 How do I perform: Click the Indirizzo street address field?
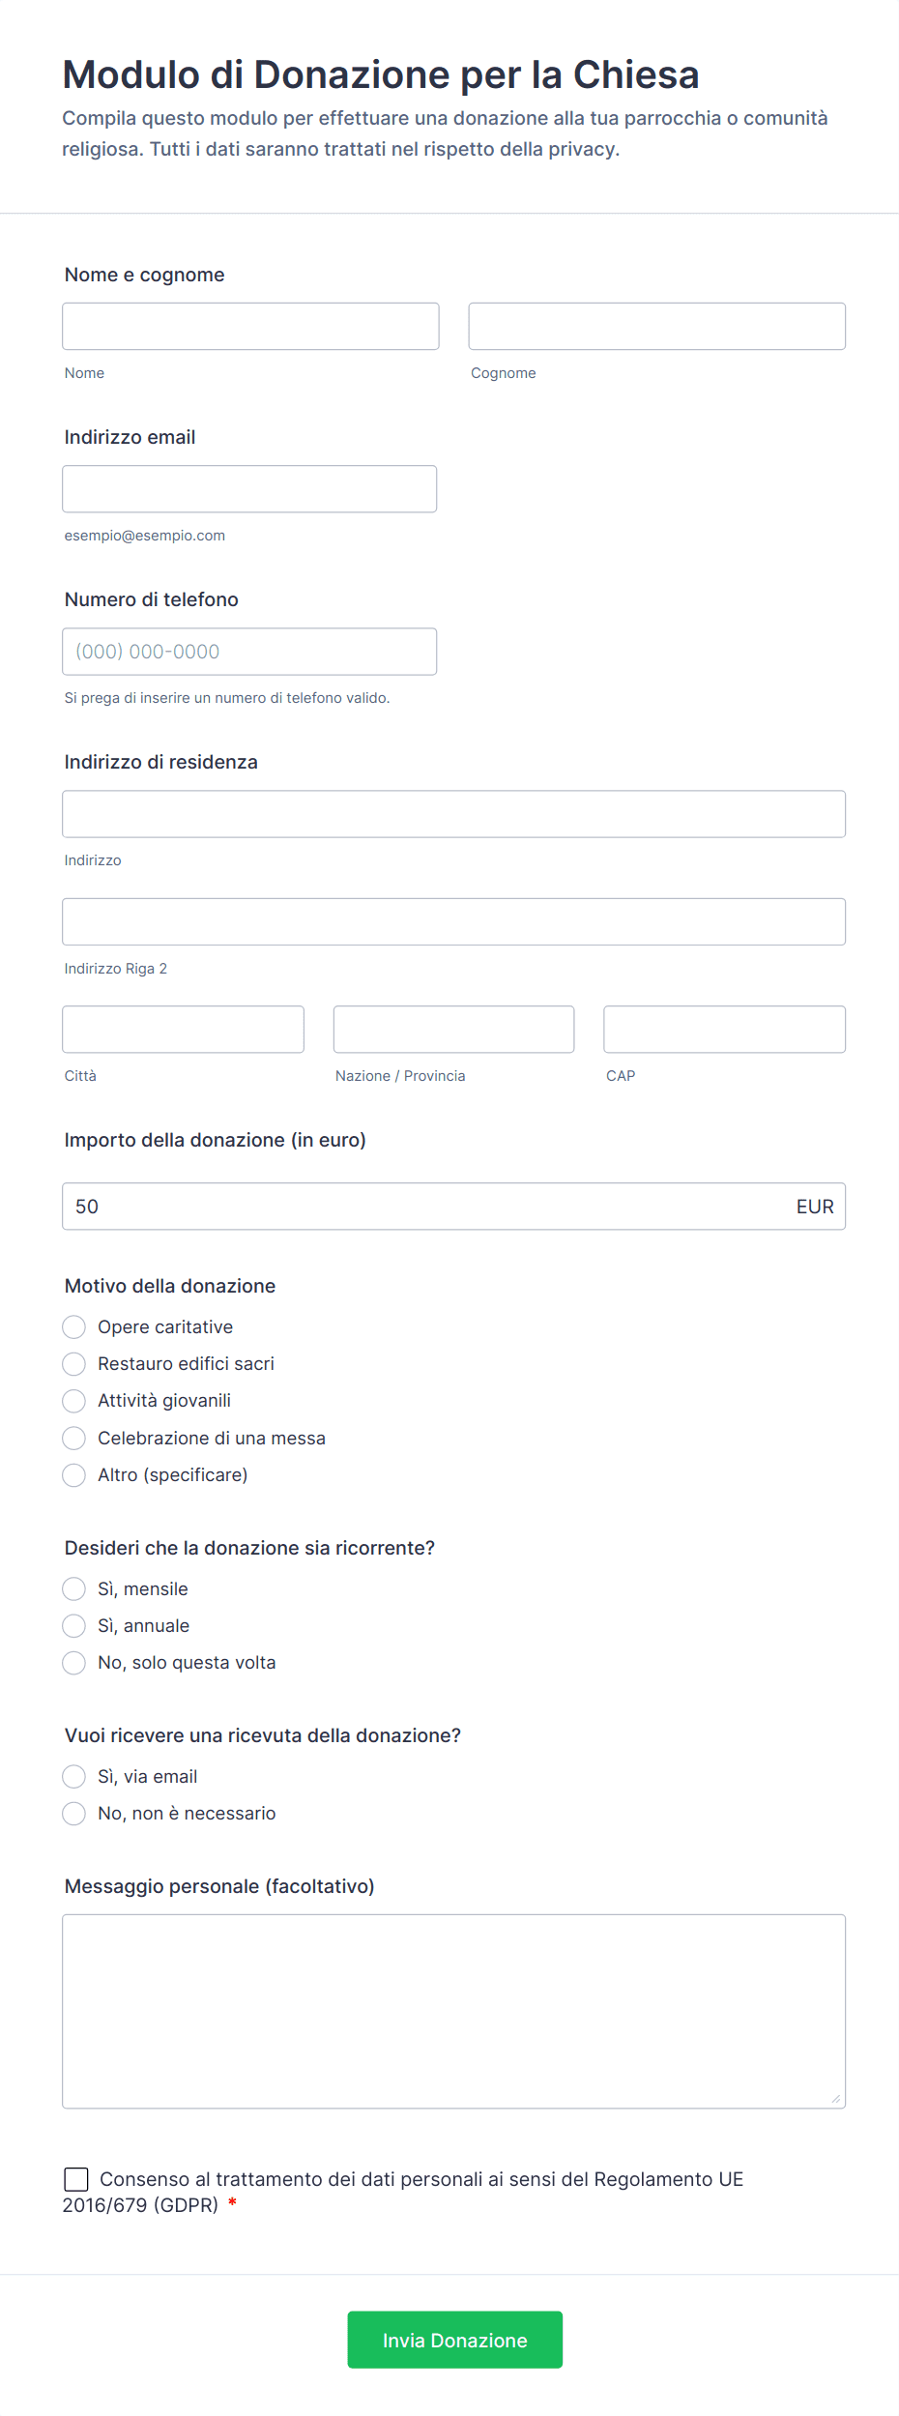coord(454,814)
